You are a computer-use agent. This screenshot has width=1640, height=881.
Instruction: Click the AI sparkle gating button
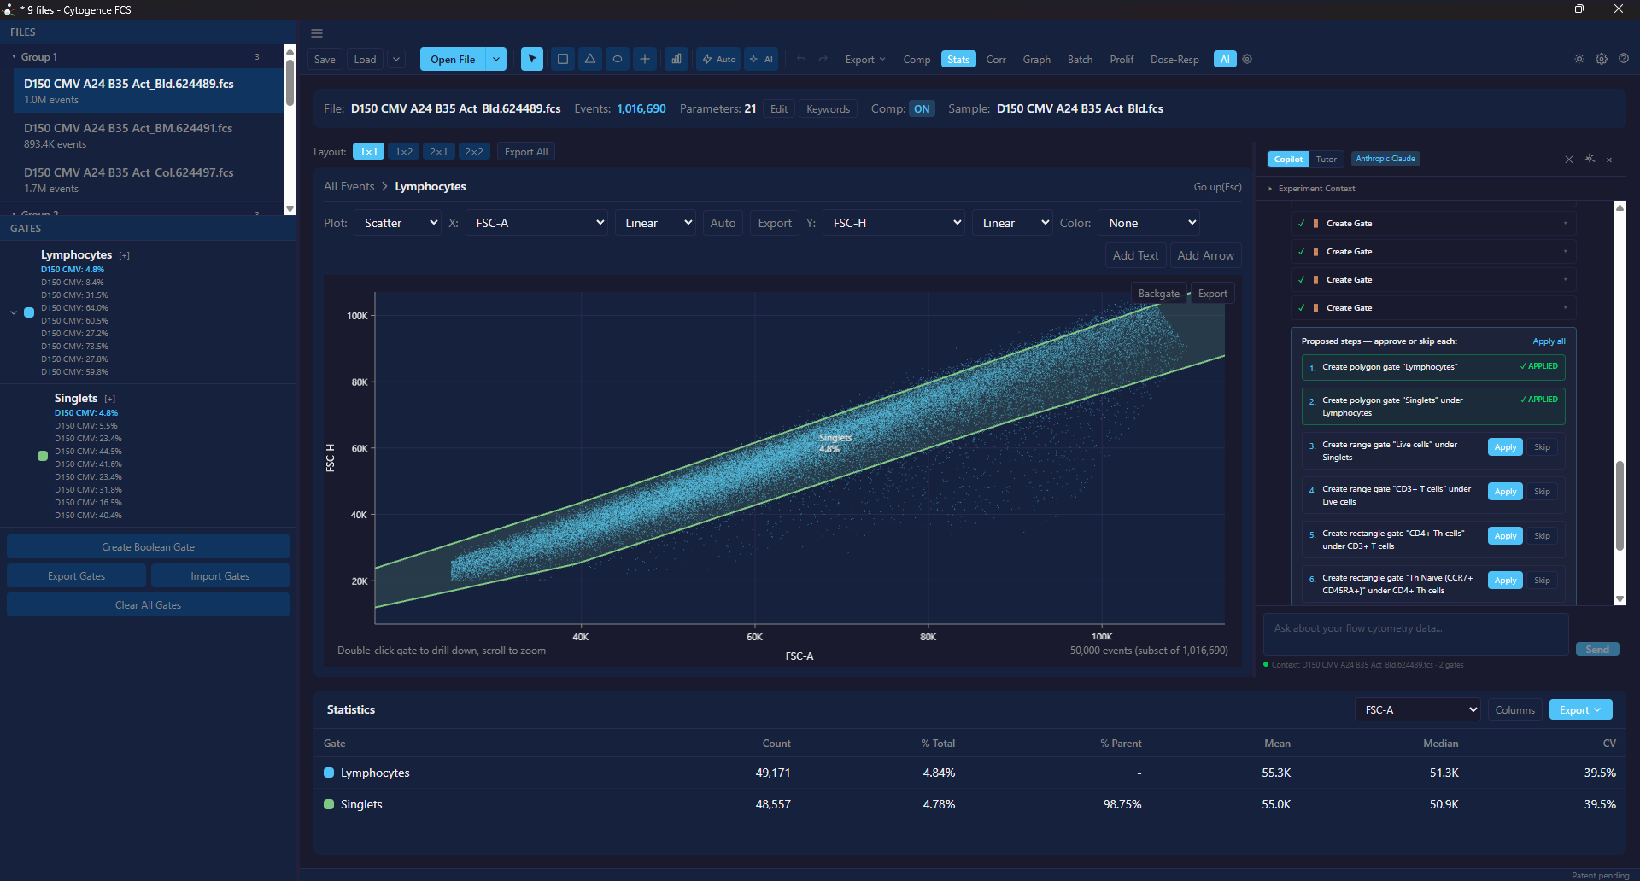tap(761, 59)
